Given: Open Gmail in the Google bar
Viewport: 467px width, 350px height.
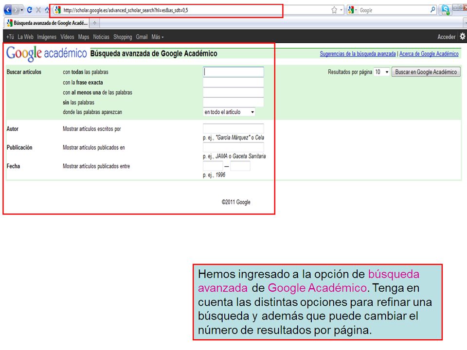Looking at the screenshot, I should coord(142,37).
